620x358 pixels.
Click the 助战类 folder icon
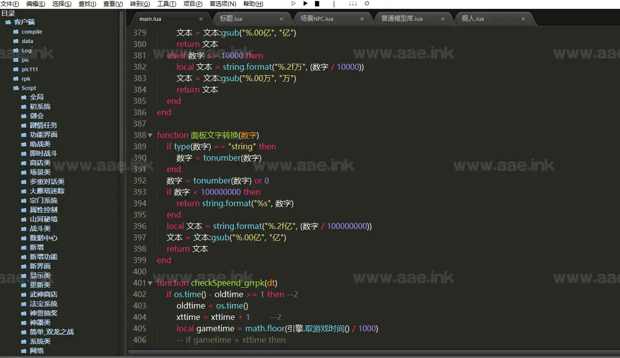(x=24, y=144)
